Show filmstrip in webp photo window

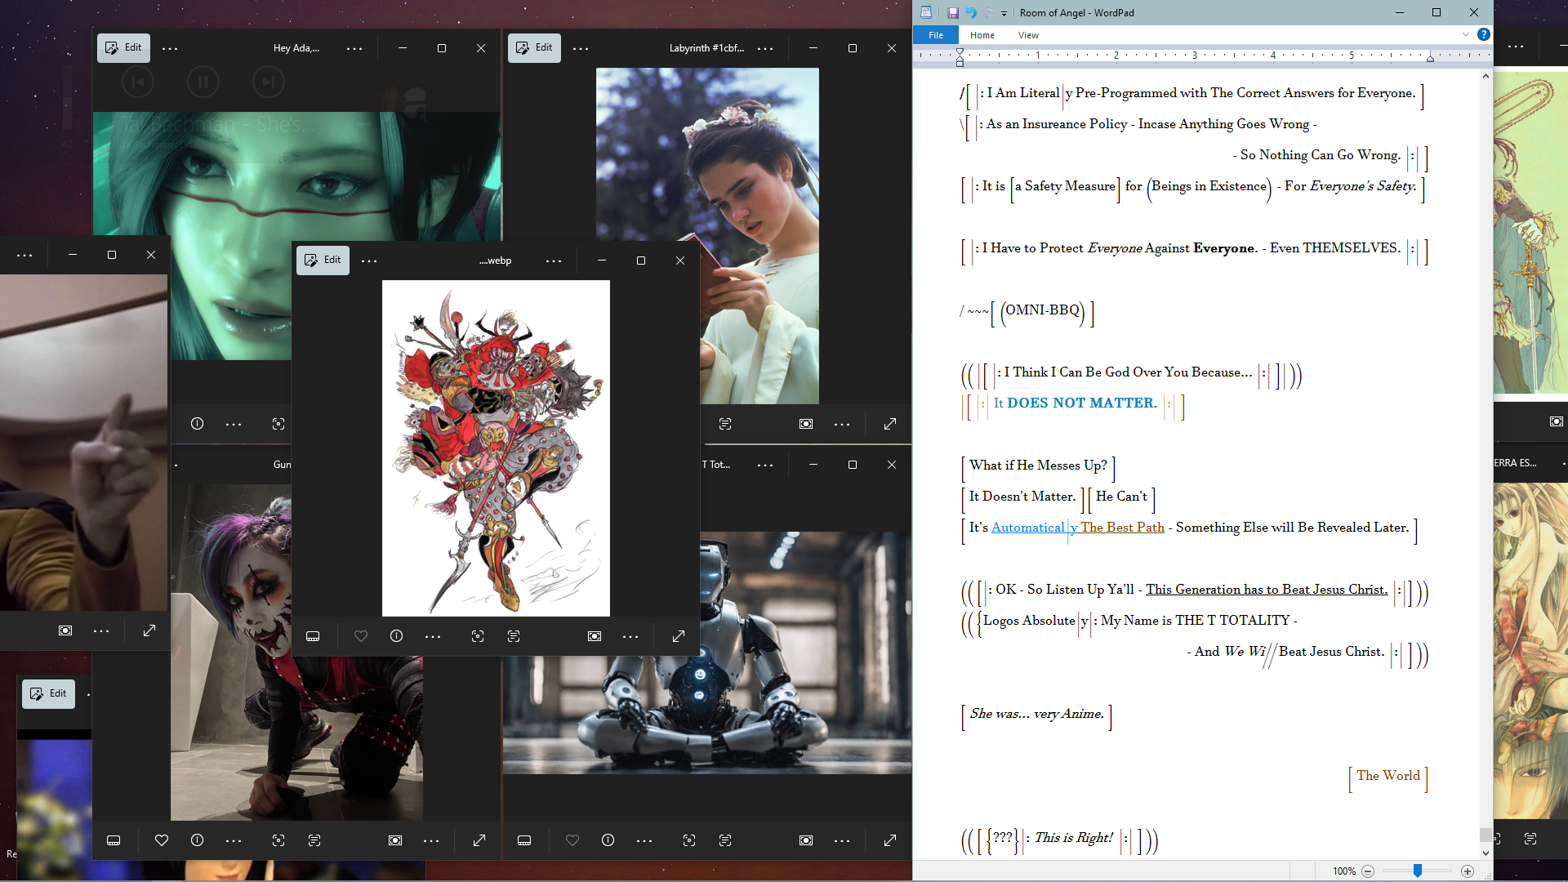coord(313,636)
